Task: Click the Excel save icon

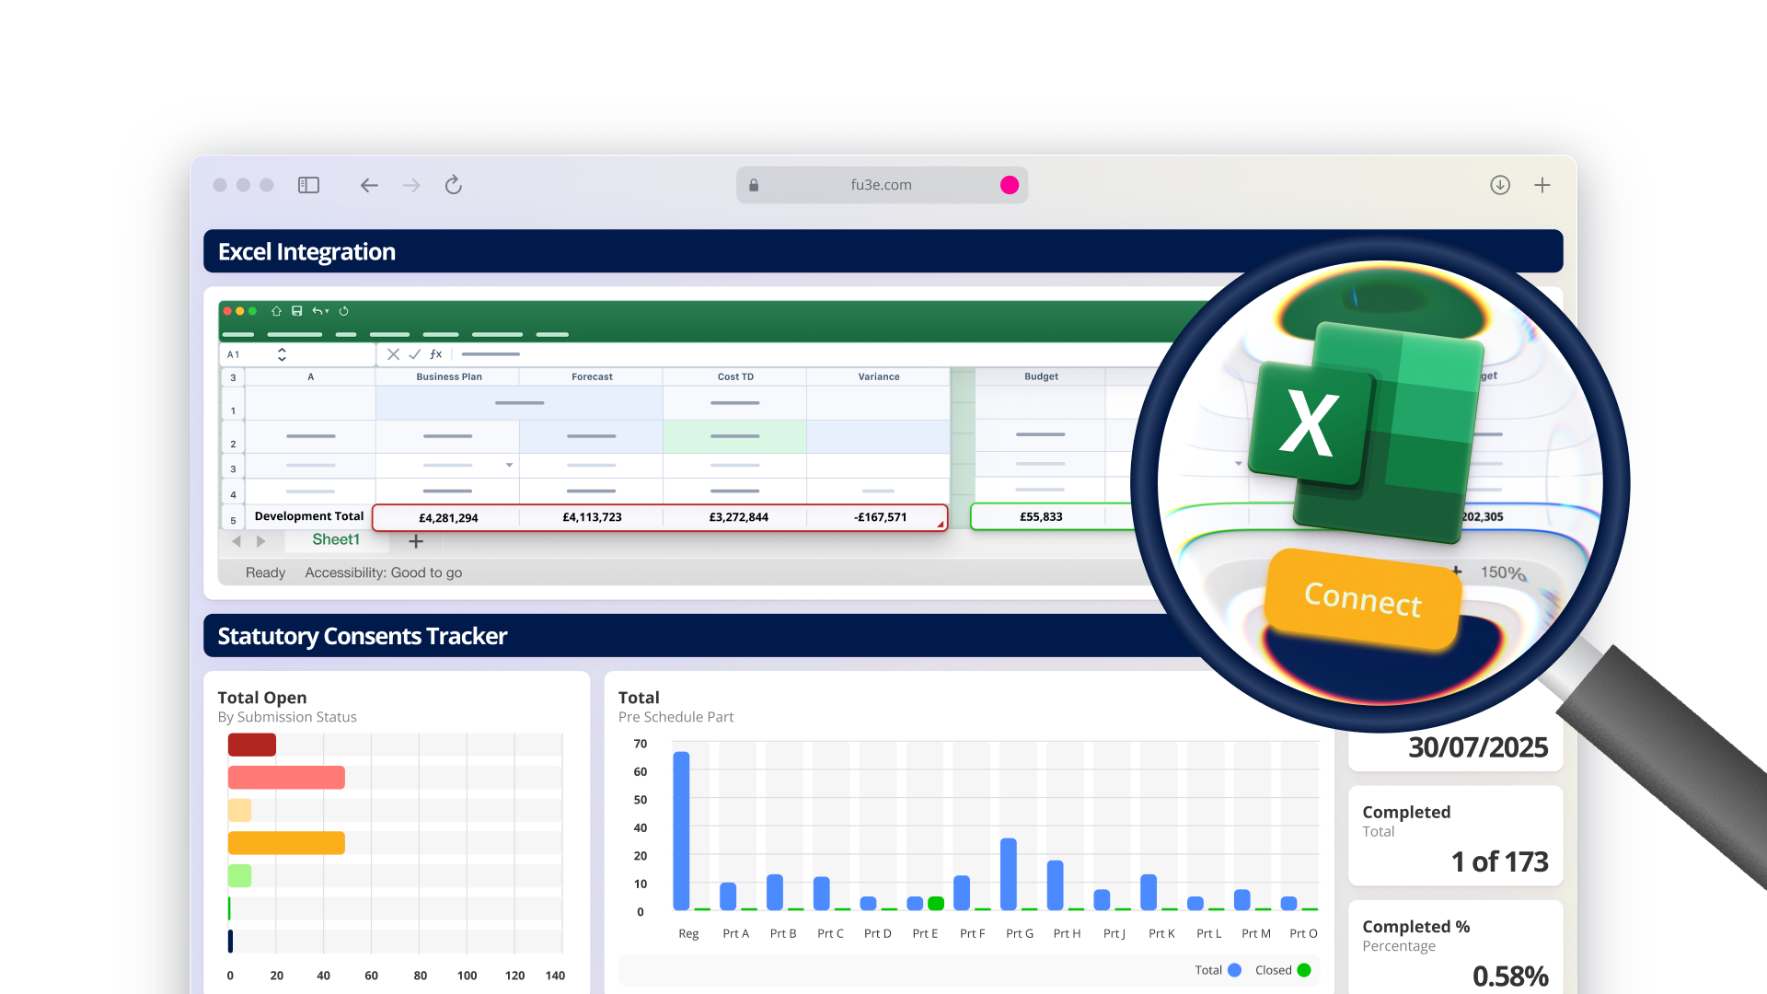Action: (297, 311)
